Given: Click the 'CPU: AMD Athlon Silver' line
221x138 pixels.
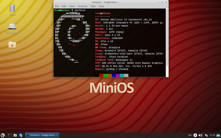Looking at the screenshot, I should pyautogui.click(x=129, y=63).
